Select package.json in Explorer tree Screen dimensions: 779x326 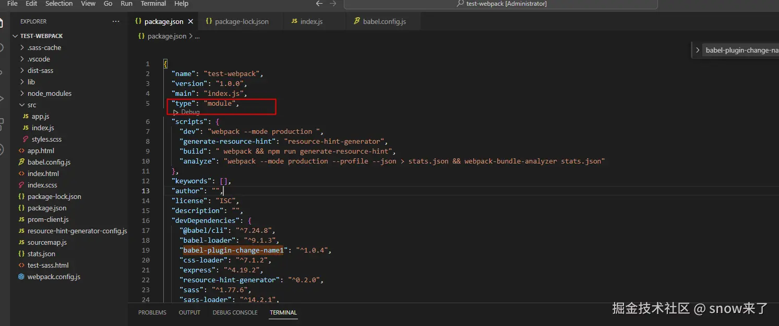pyautogui.click(x=70, y=208)
